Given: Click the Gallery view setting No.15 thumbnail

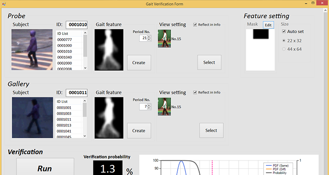Looking at the screenshot, I should 164,106.
